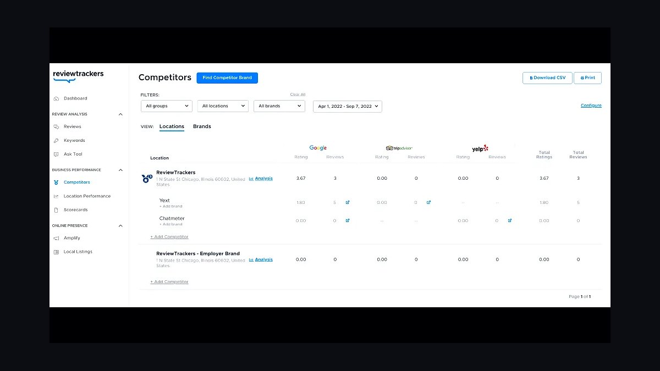Click the ReviewTrackers location name
Viewport: 660px width, 371px height.
coord(175,173)
